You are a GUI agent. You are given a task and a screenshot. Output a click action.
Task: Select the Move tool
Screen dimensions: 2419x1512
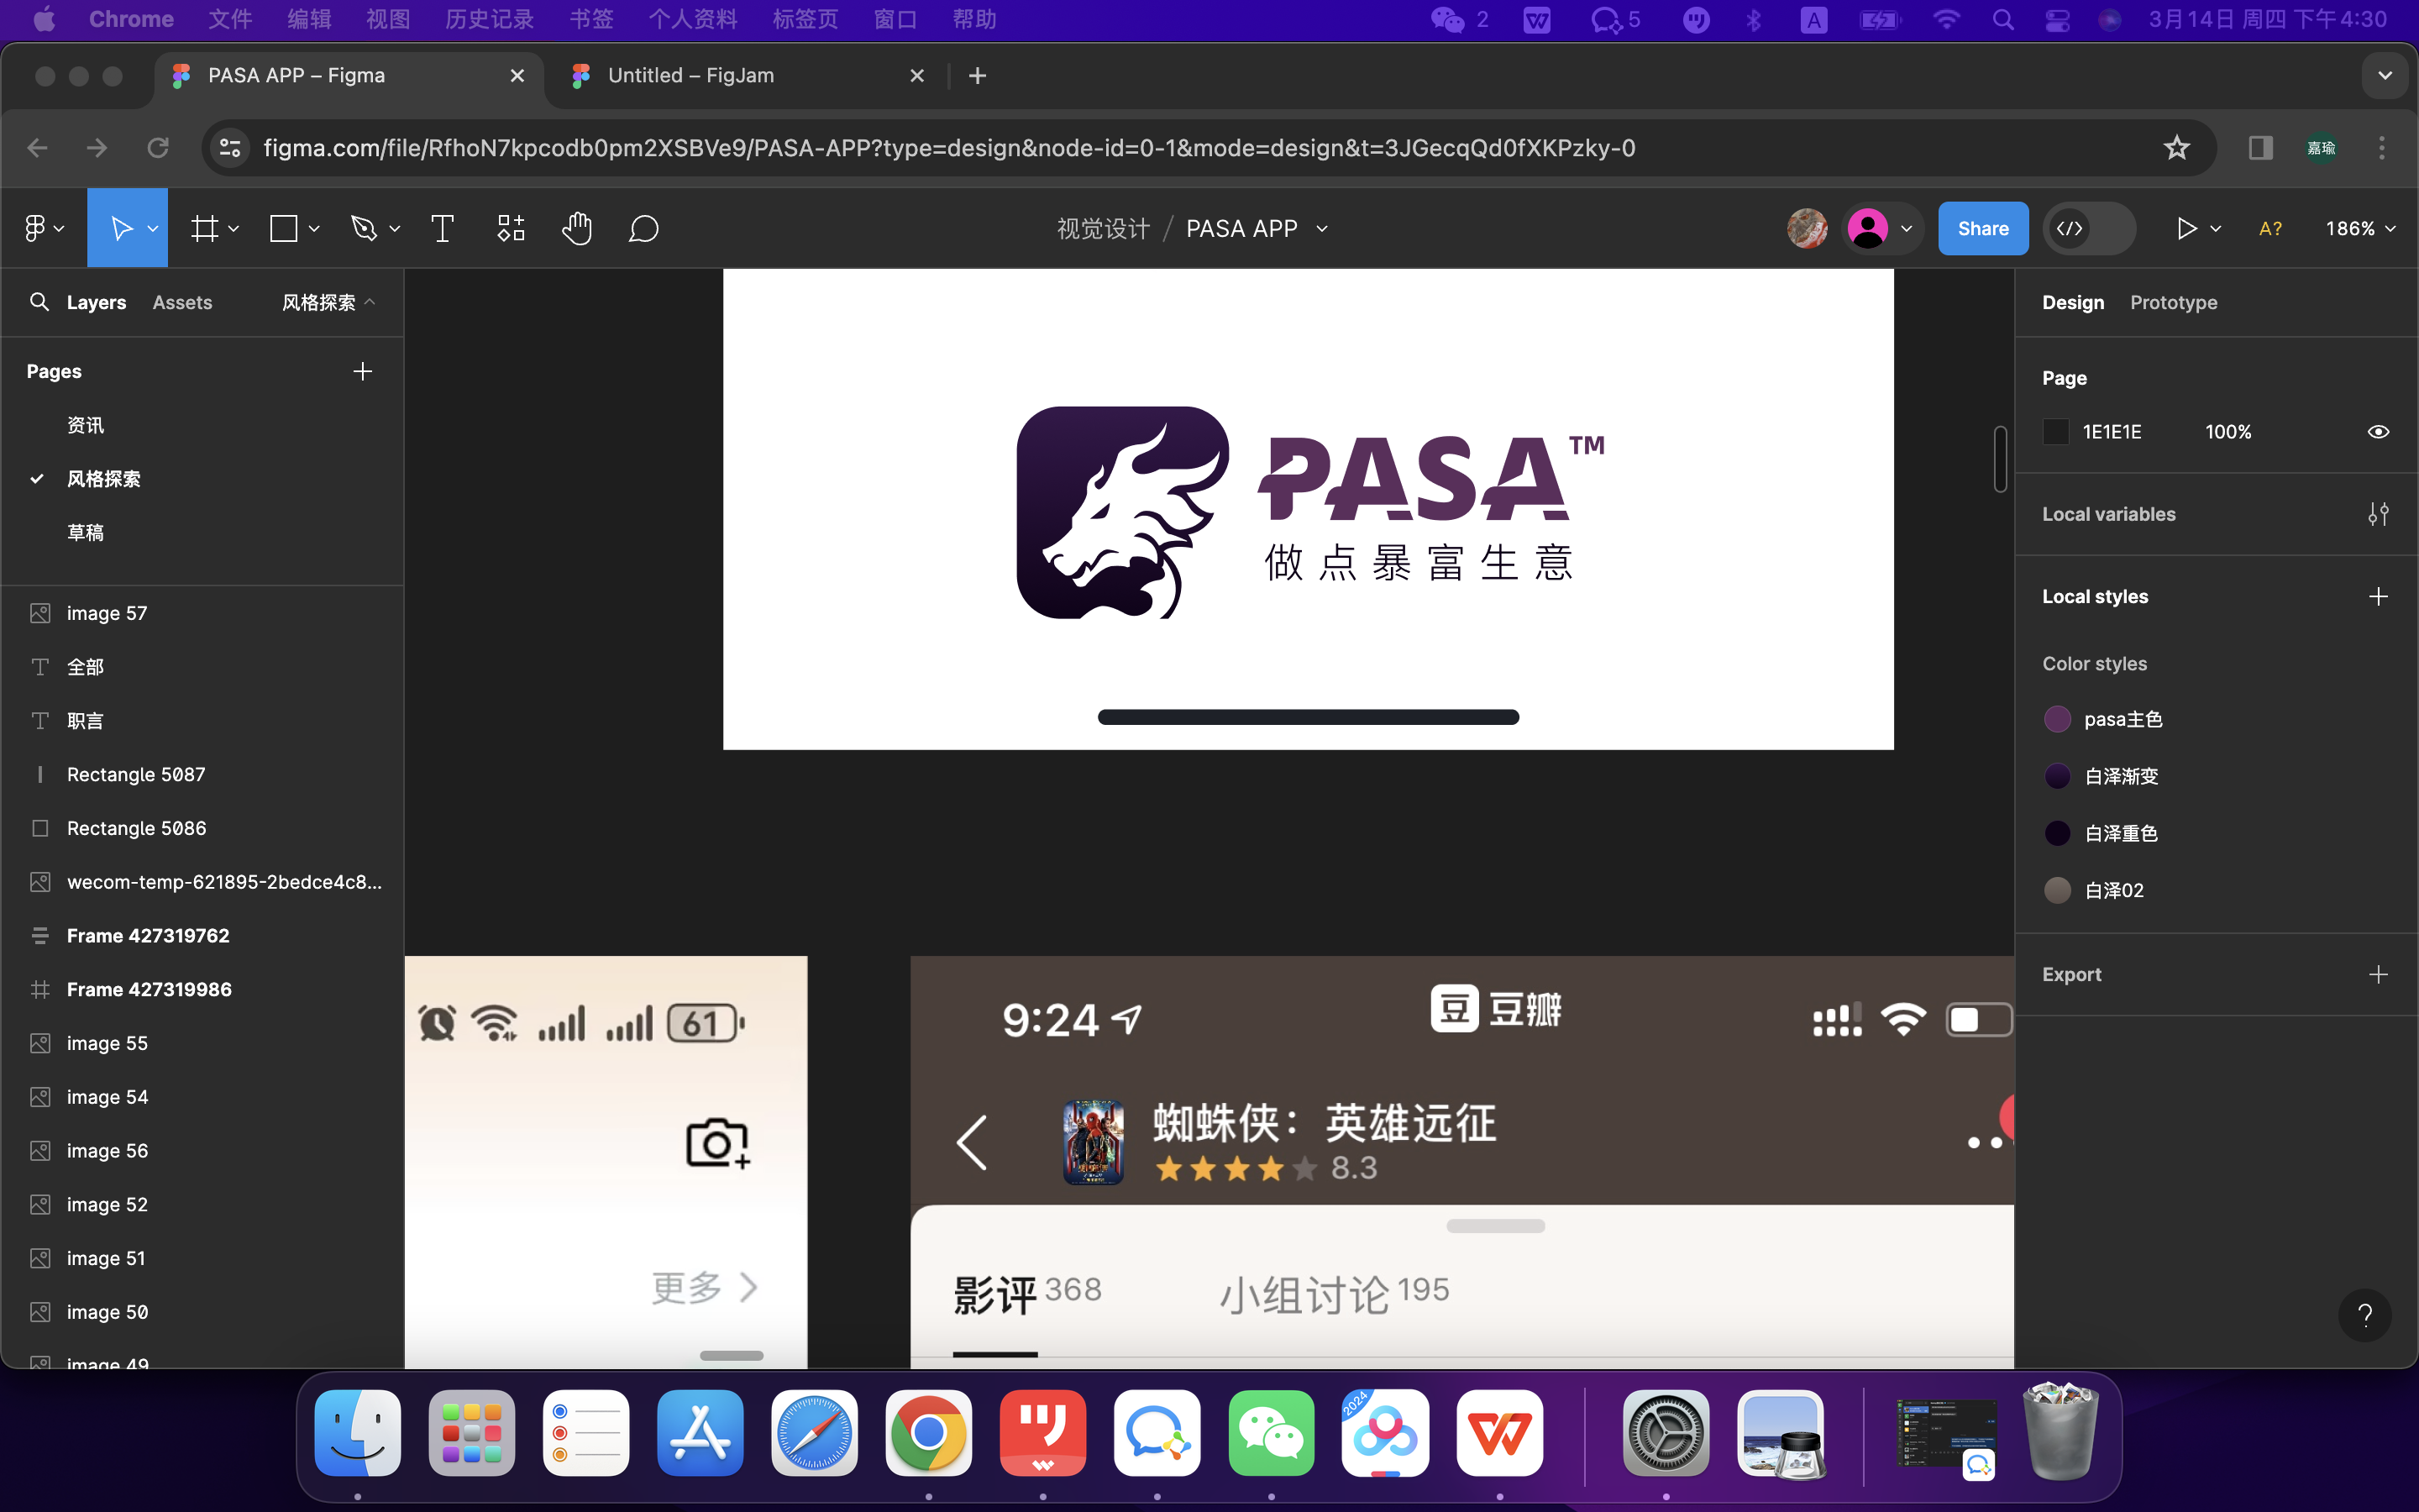pyautogui.click(x=121, y=229)
